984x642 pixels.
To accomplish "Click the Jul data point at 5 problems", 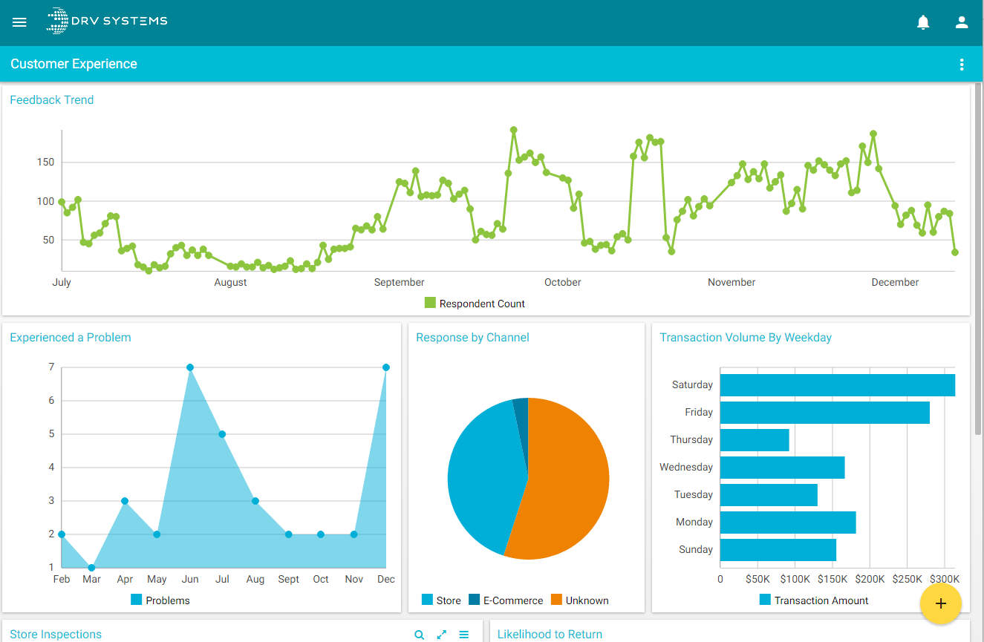I will (222, 434).
